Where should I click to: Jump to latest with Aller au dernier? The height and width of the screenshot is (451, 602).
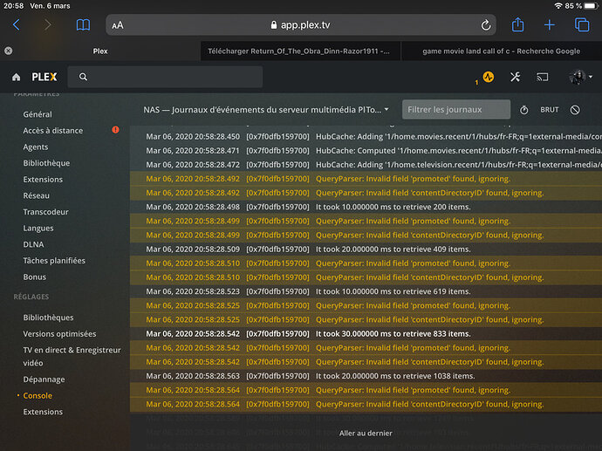pyautogui.click(x=366, y=433)
